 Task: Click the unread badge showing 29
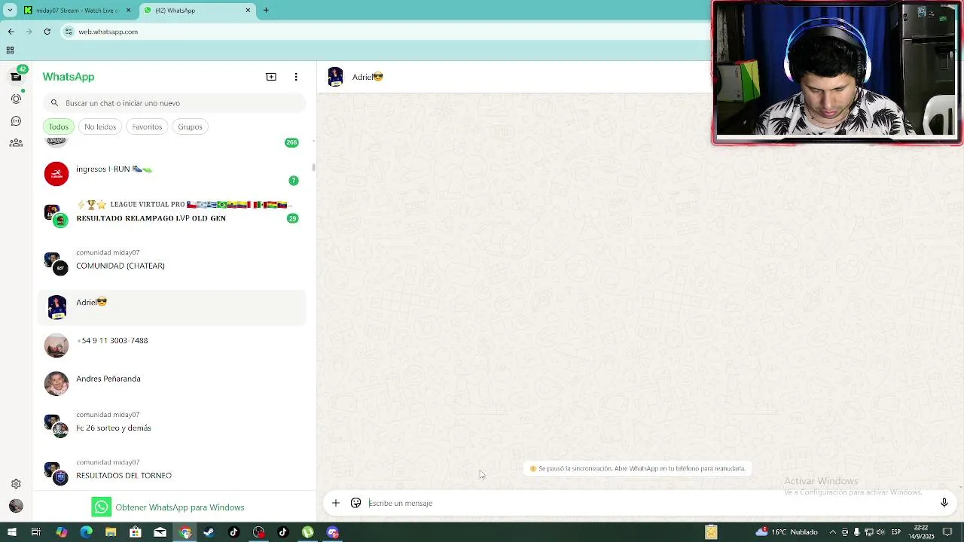point(292,218)
